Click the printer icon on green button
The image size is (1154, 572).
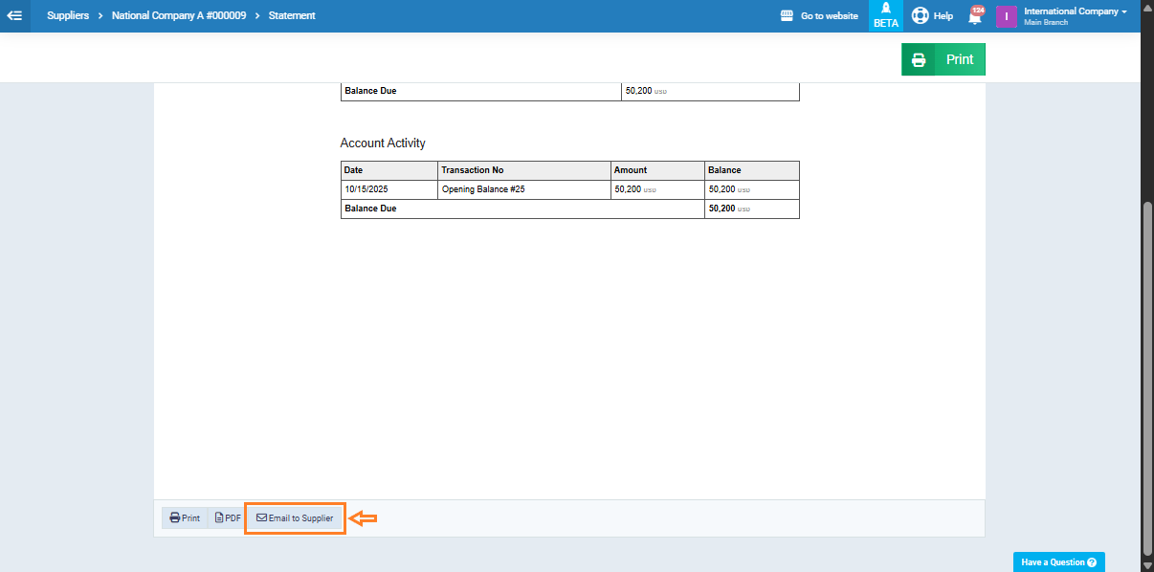pyautogui.click(x=919, y=59)
